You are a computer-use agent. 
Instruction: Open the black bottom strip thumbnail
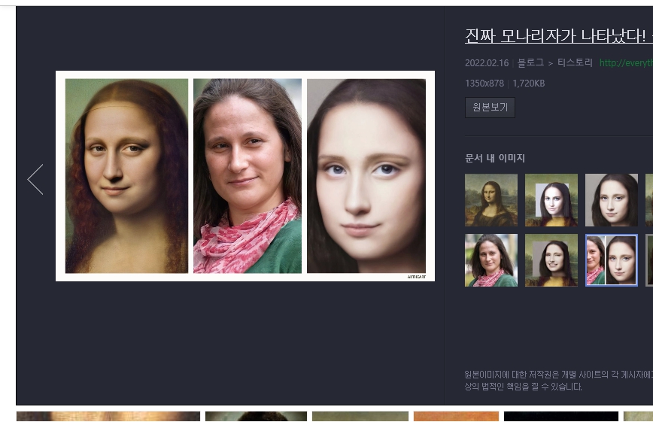click(561, 416)
